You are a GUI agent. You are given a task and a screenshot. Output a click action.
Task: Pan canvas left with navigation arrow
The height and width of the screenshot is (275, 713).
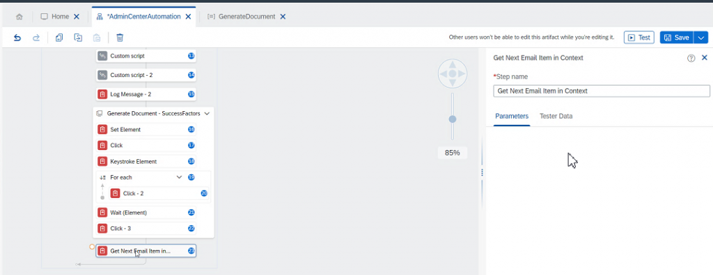click(443, 74)
